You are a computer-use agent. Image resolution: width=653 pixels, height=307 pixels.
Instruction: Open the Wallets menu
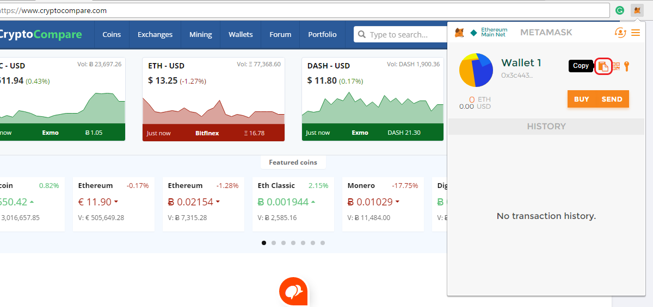point(241,34)
